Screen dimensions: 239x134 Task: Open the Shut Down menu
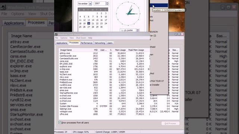(81, 38)
